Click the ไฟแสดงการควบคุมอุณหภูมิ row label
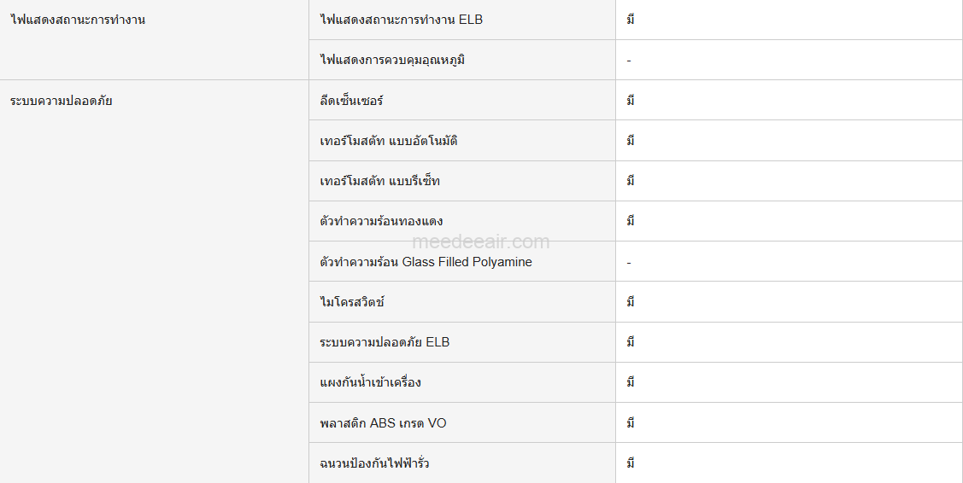This screenshot has width=963, height=483. (x=392, y=60)
